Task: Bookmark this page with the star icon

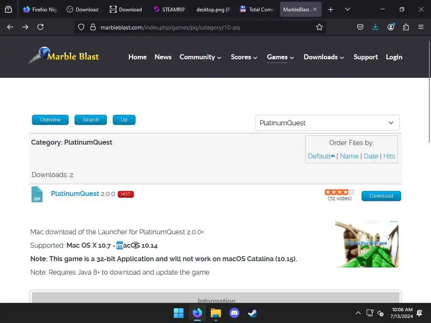Action: click(x=319, y=27)
